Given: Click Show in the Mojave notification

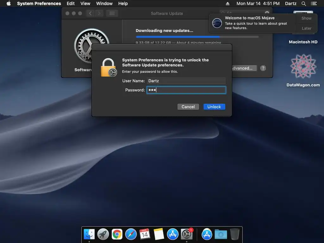Looking at the screenshot, I should (306, 18).
